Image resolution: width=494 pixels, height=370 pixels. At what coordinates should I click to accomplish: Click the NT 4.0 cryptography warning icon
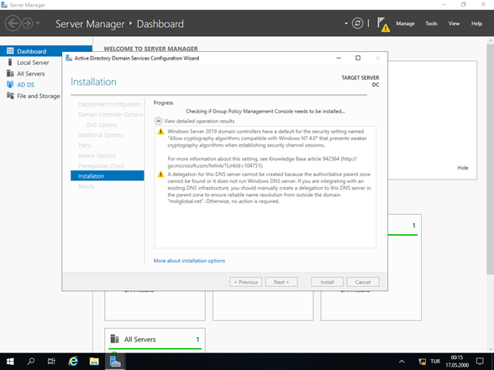pyautogui.click(x=160, y=131)
